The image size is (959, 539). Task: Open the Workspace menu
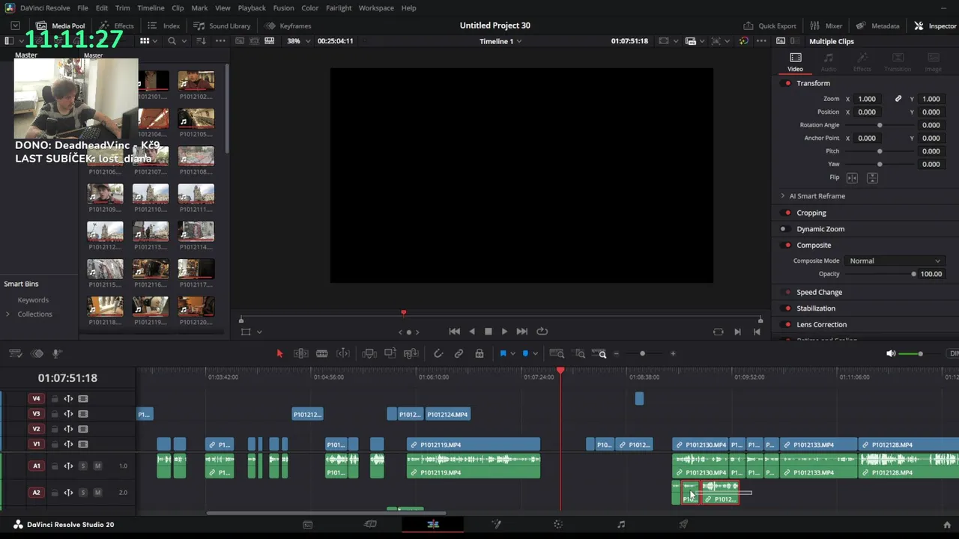click(x=376, y=8)
